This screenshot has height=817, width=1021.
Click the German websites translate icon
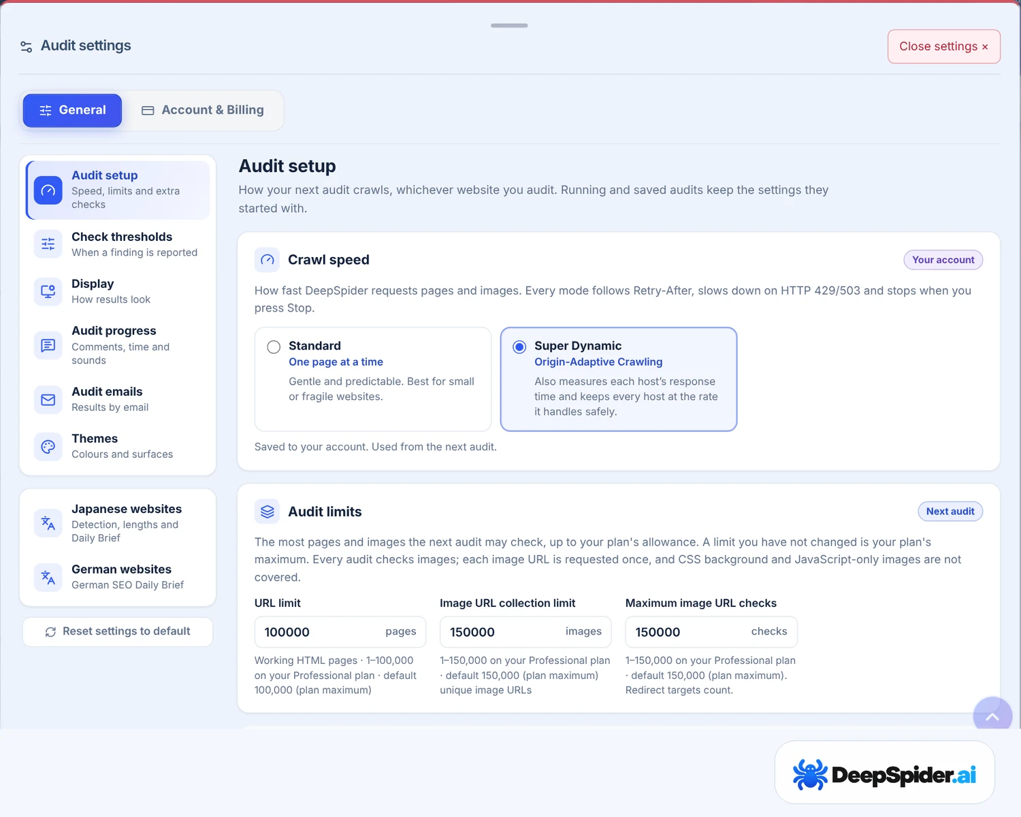[48, 577]
